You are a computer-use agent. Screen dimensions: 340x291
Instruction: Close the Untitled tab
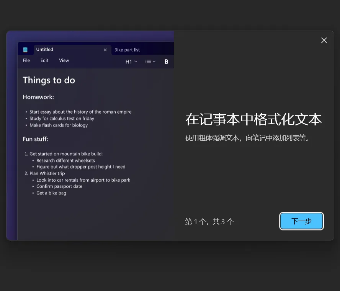[105, 50]
